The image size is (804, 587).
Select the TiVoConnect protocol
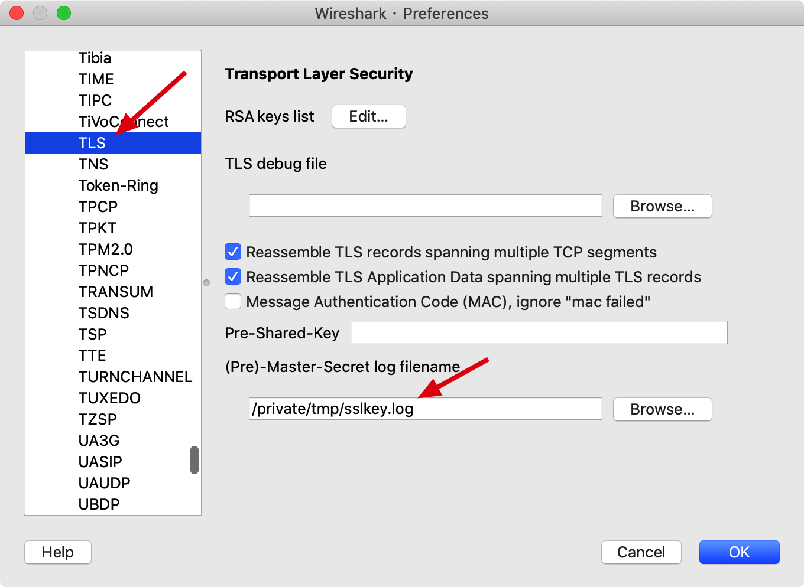113,122
